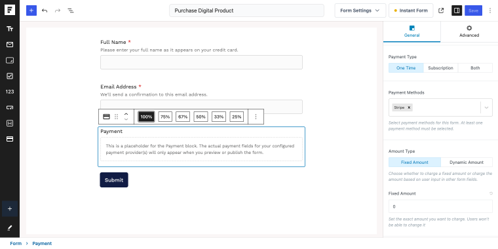Expand the Form Settings dropdown
498x249 pixels.
360,10
